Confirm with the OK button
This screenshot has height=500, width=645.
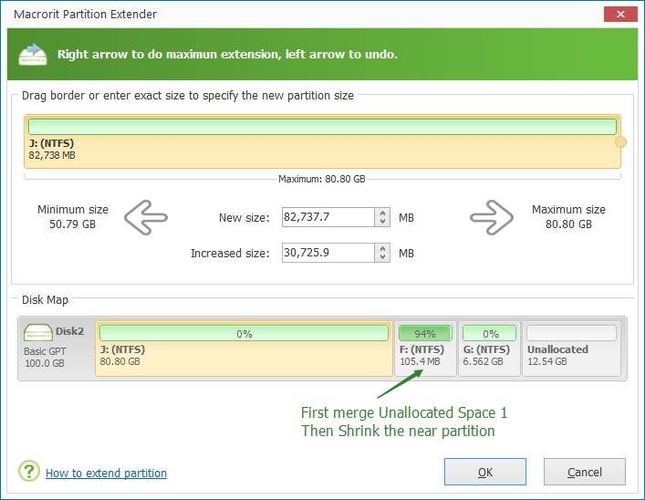485,472
